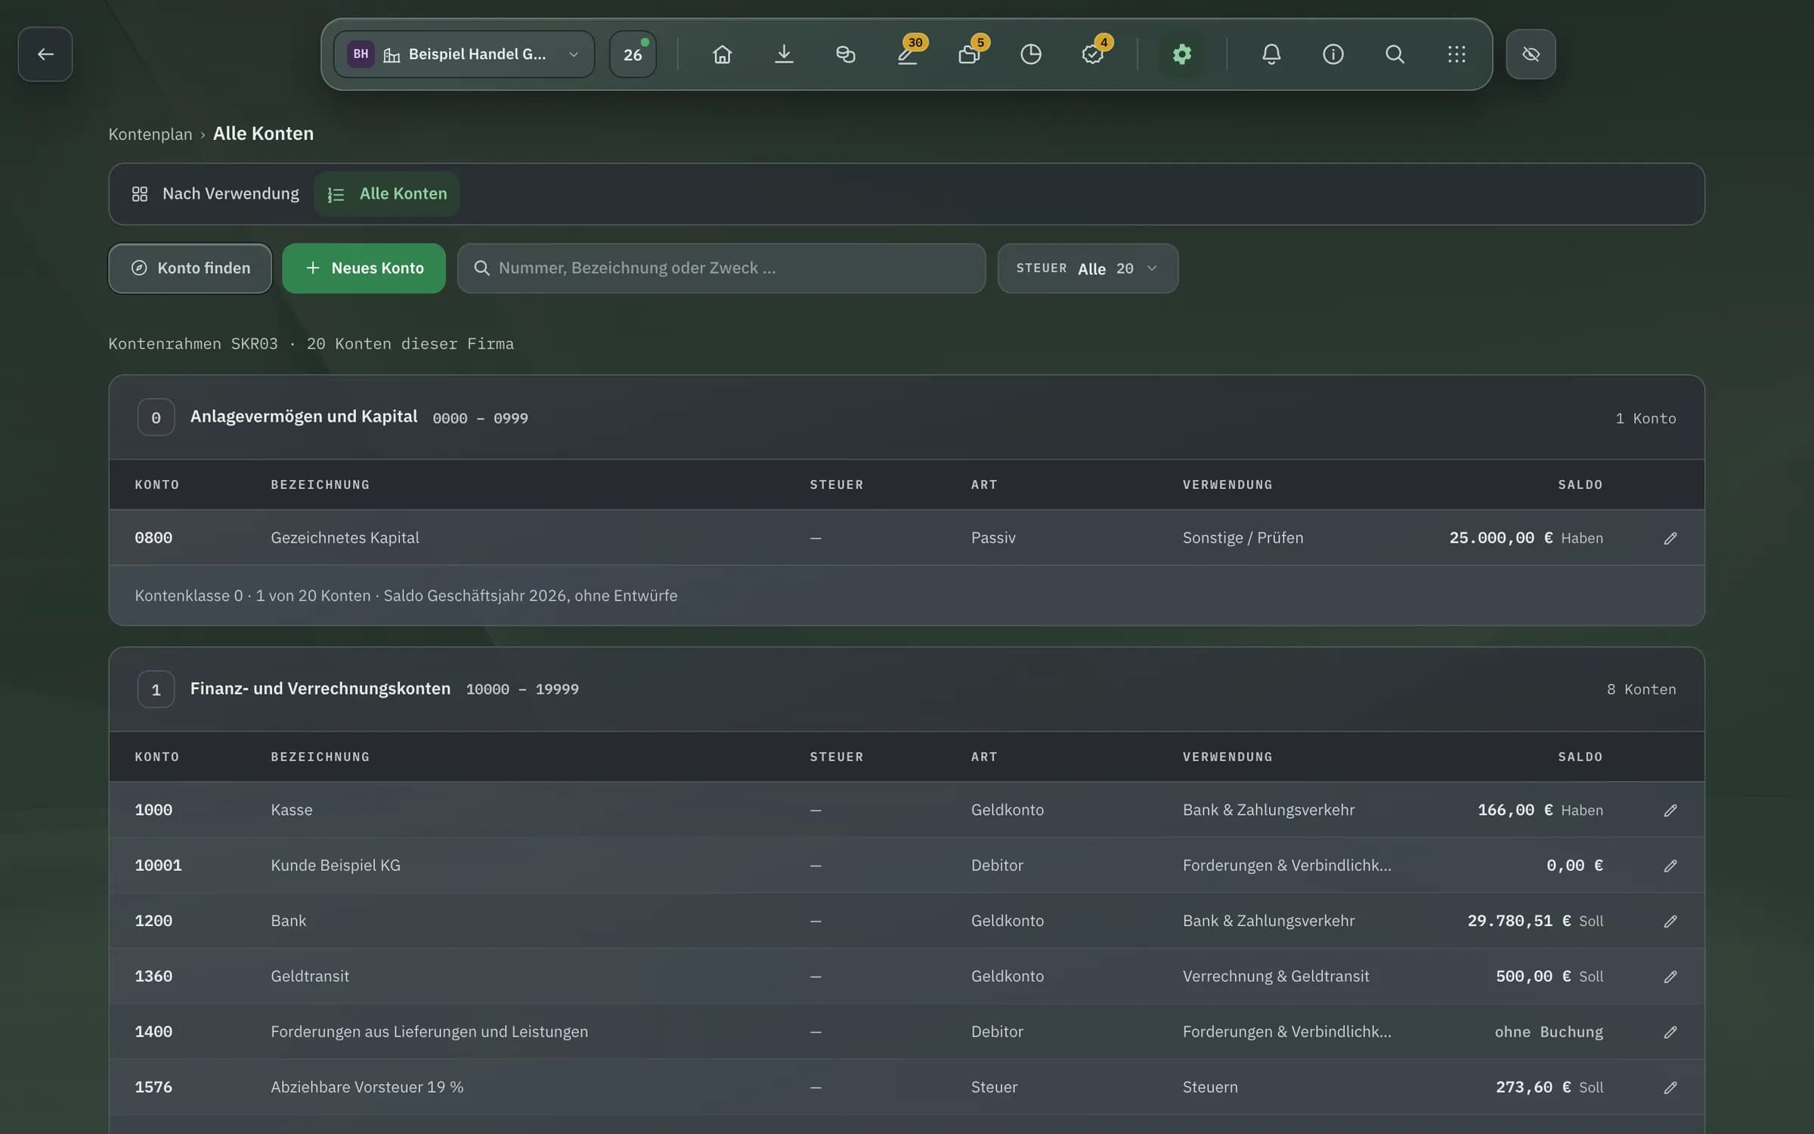The height and width of the screenshot is (1134, 1814).
Task: Click the info circle icon
Action: point(1333,54)
